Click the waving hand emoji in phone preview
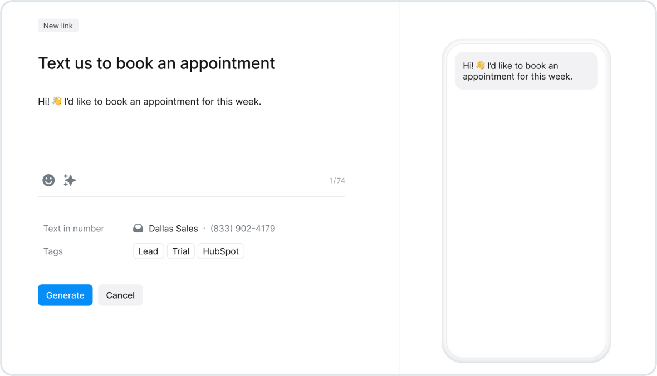657x376 pixels. (x=481, y=65)
